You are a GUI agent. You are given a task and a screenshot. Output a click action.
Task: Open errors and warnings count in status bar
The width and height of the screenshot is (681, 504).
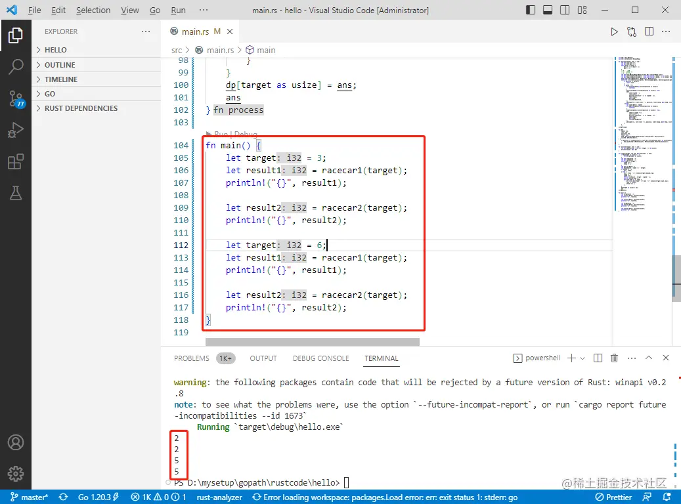point(158,497)
